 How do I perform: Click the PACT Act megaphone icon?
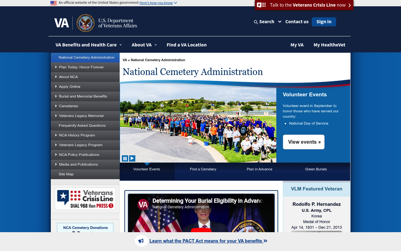pos(141,241)
